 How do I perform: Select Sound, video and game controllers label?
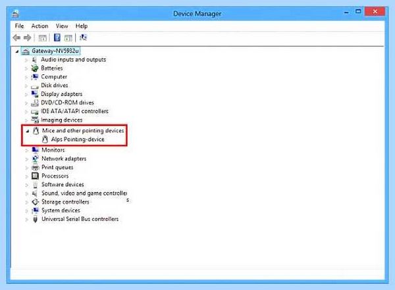coord(84,193)
